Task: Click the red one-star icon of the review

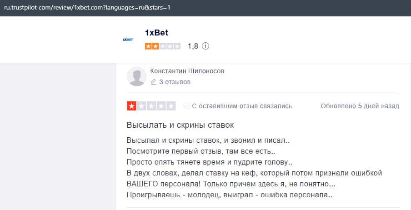Action: (x=132, y=106)
